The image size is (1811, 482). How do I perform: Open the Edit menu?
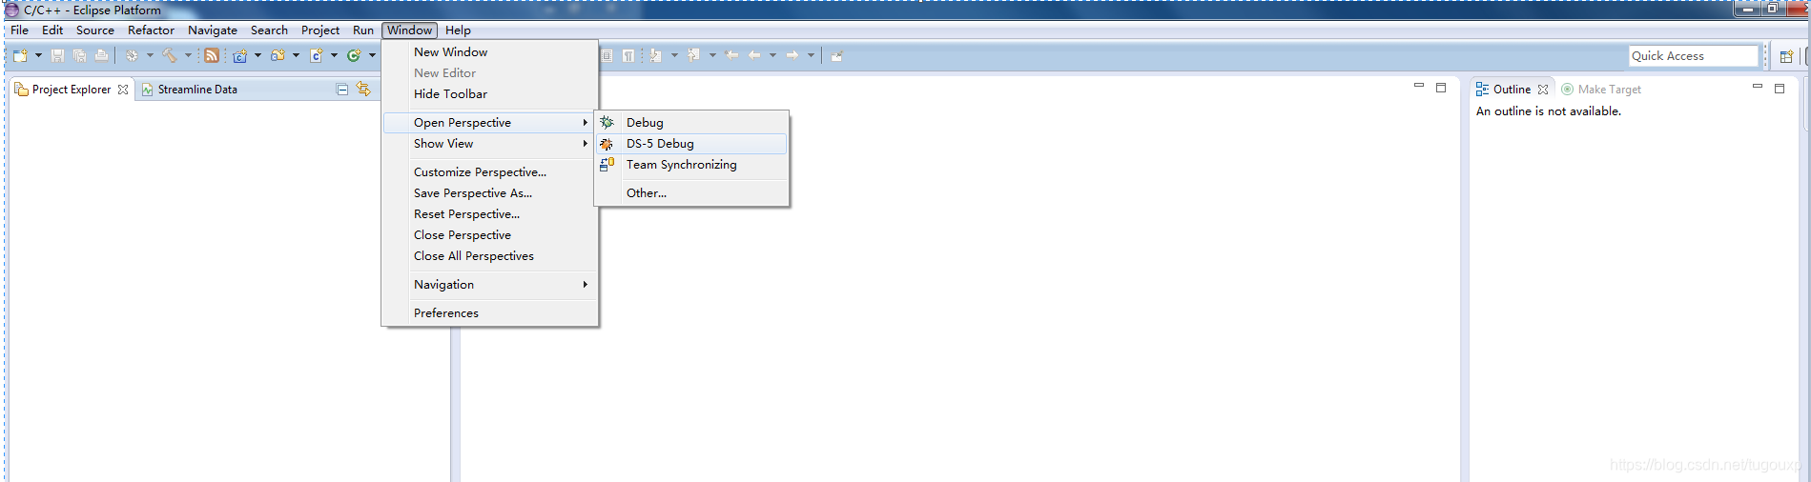[x=52, y=30]
